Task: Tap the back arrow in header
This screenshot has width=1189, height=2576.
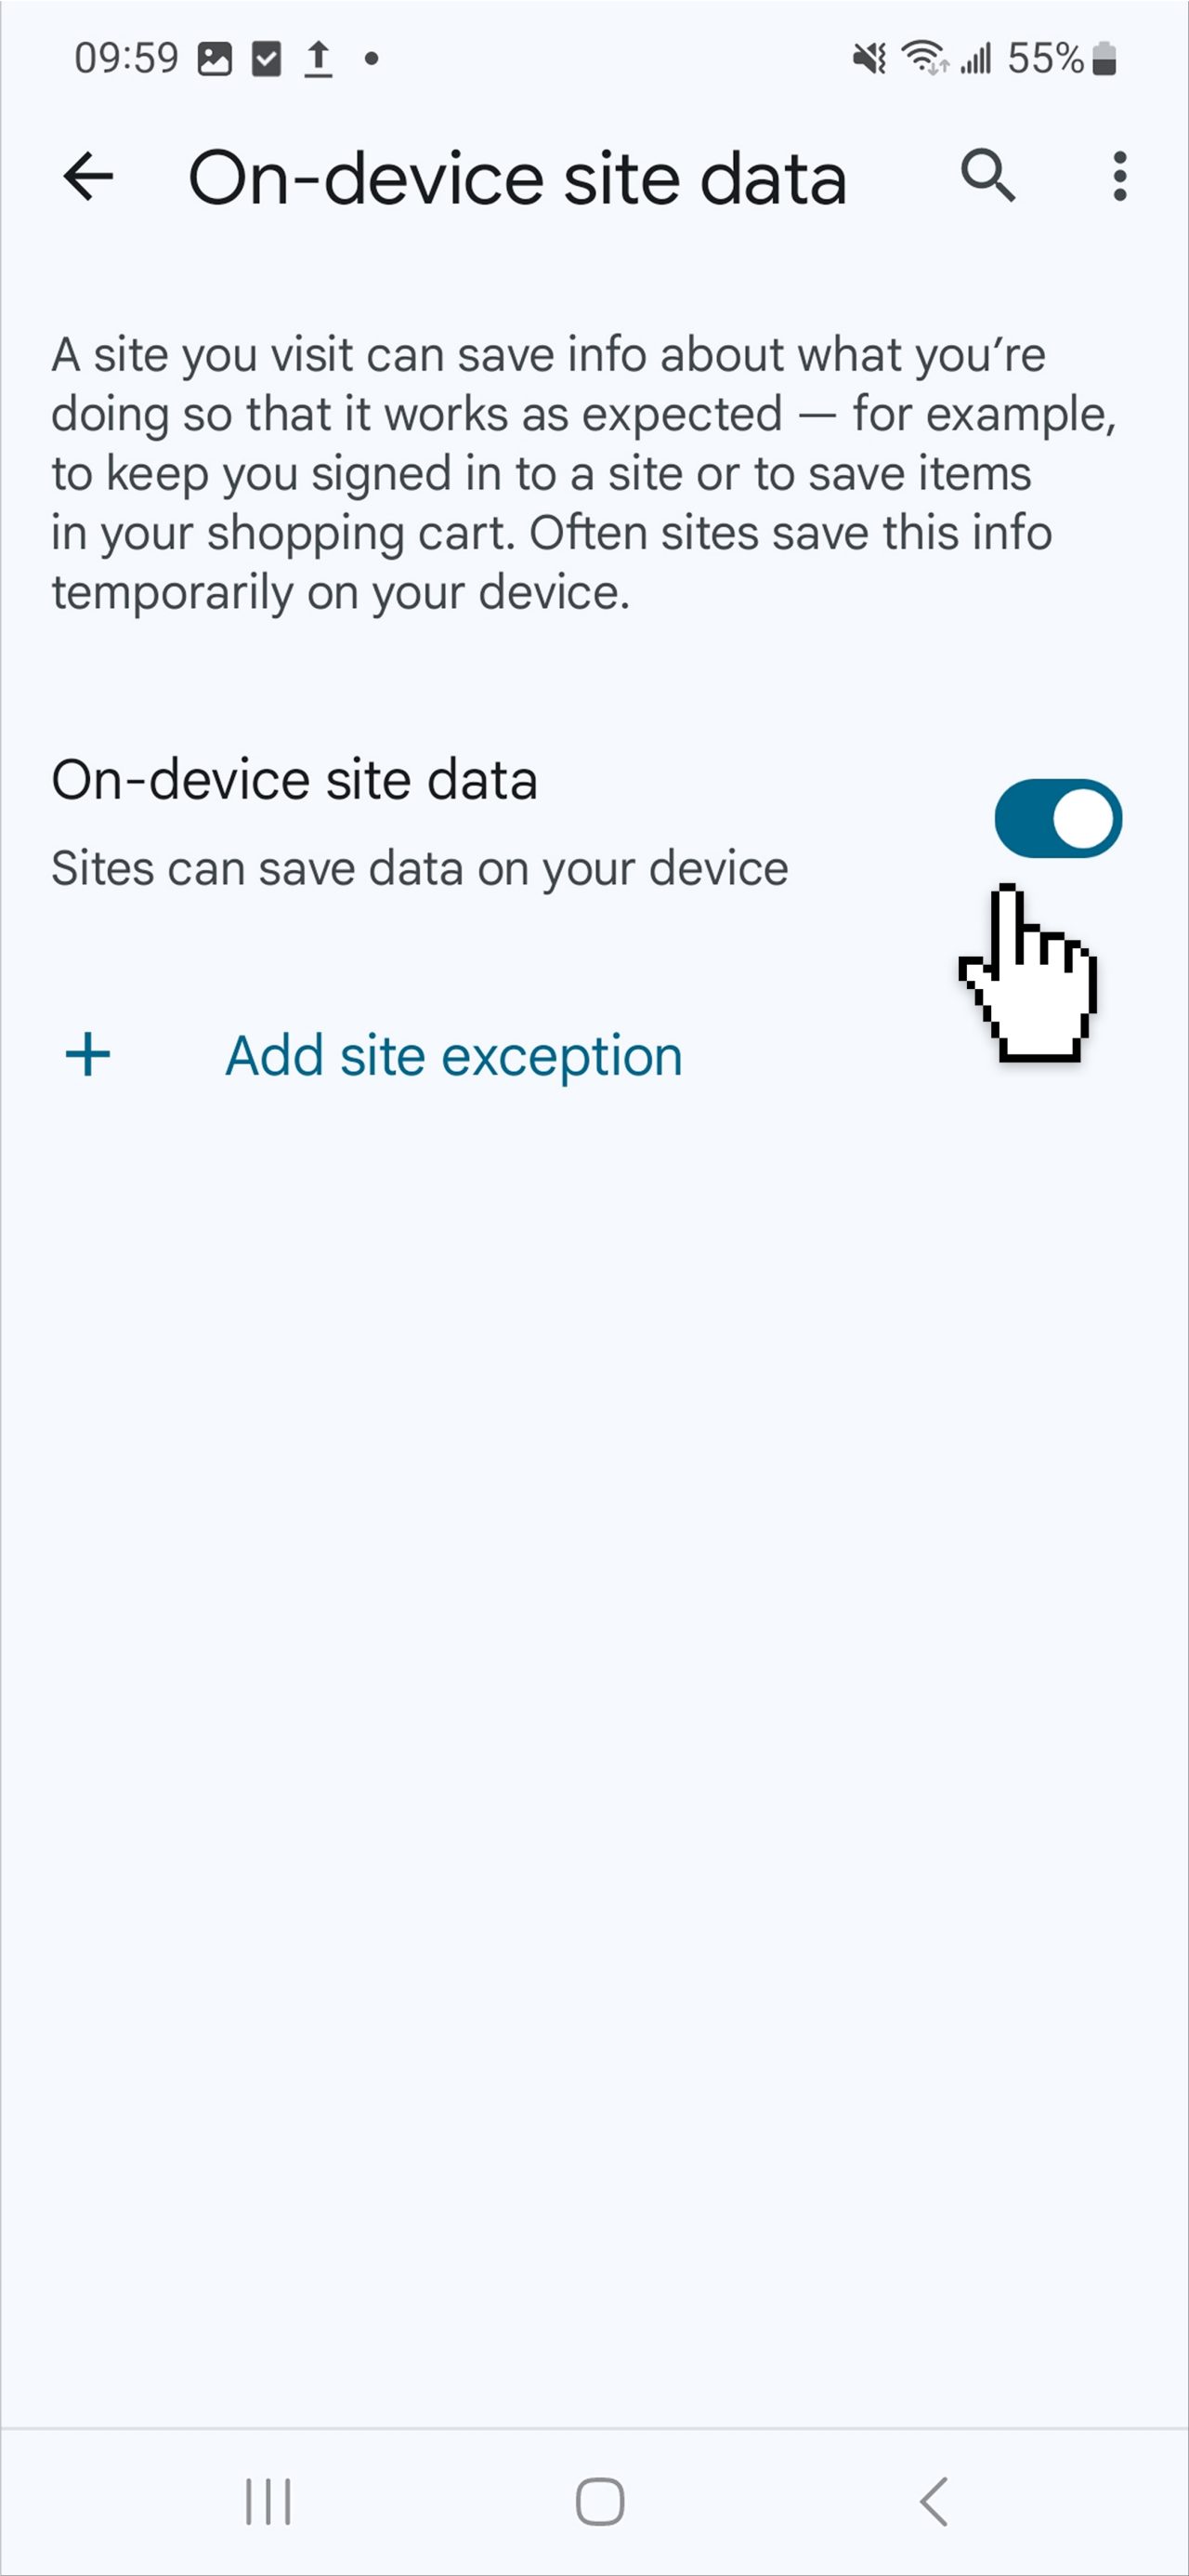Action: (88, 177)
